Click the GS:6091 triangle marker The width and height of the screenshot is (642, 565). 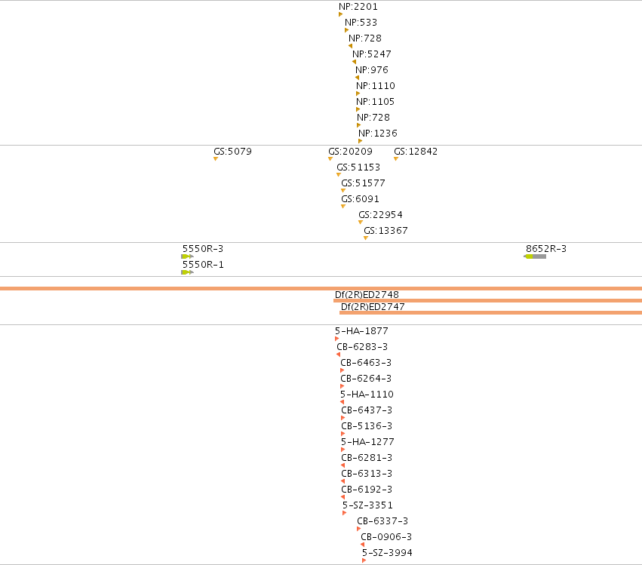pyautogui.click(x=343, y=207)
